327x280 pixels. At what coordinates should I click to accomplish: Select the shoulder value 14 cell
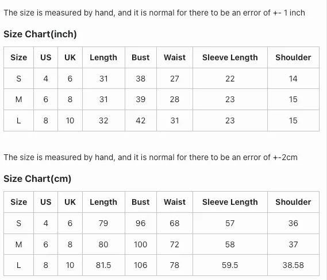click(293, 79)
